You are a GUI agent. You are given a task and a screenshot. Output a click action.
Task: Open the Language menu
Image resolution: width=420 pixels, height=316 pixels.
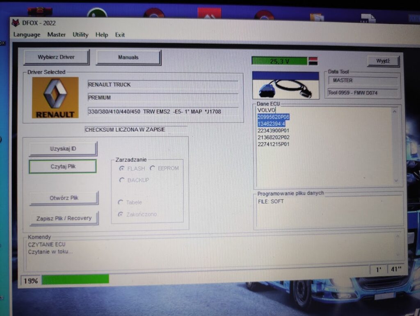pos(27,35)
